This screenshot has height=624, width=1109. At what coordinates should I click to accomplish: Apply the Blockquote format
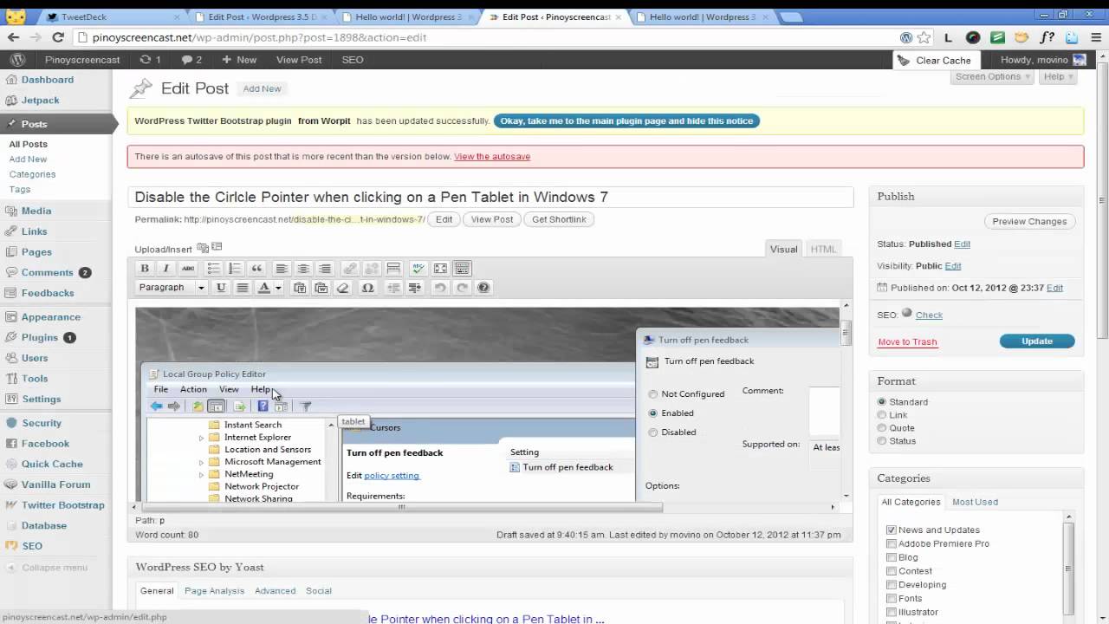pos(256,269)
